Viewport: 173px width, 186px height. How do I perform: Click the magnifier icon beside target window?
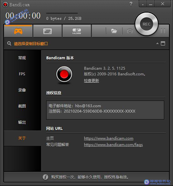pos(9,44)
